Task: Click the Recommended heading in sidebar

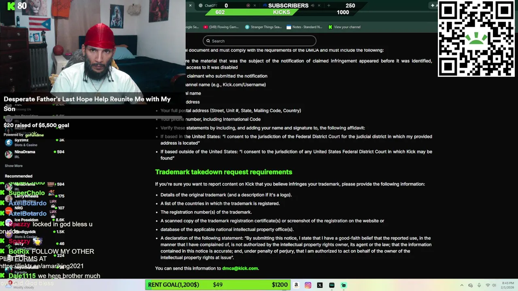Action: point(19,176)
